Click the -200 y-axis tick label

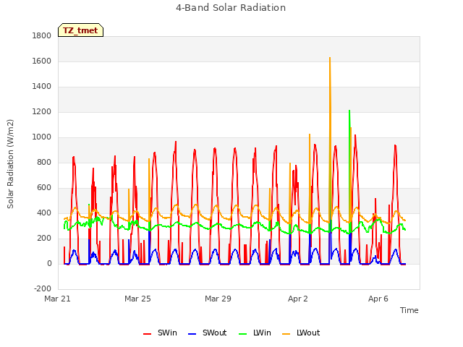(43, 289)
